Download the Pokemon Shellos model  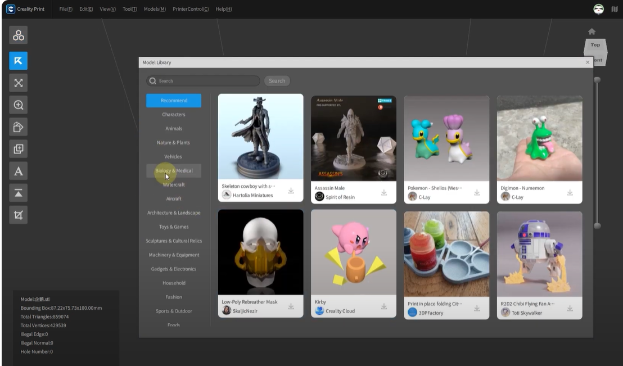click(x=477, y=193)
